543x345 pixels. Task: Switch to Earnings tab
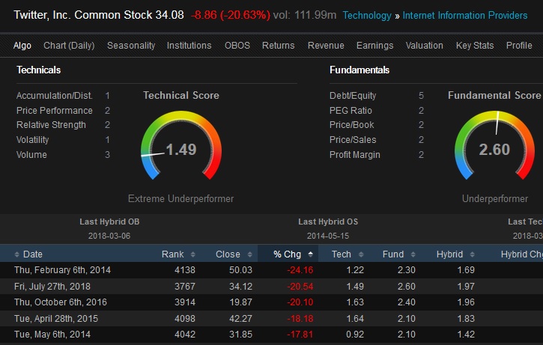(x=374, y=46)
